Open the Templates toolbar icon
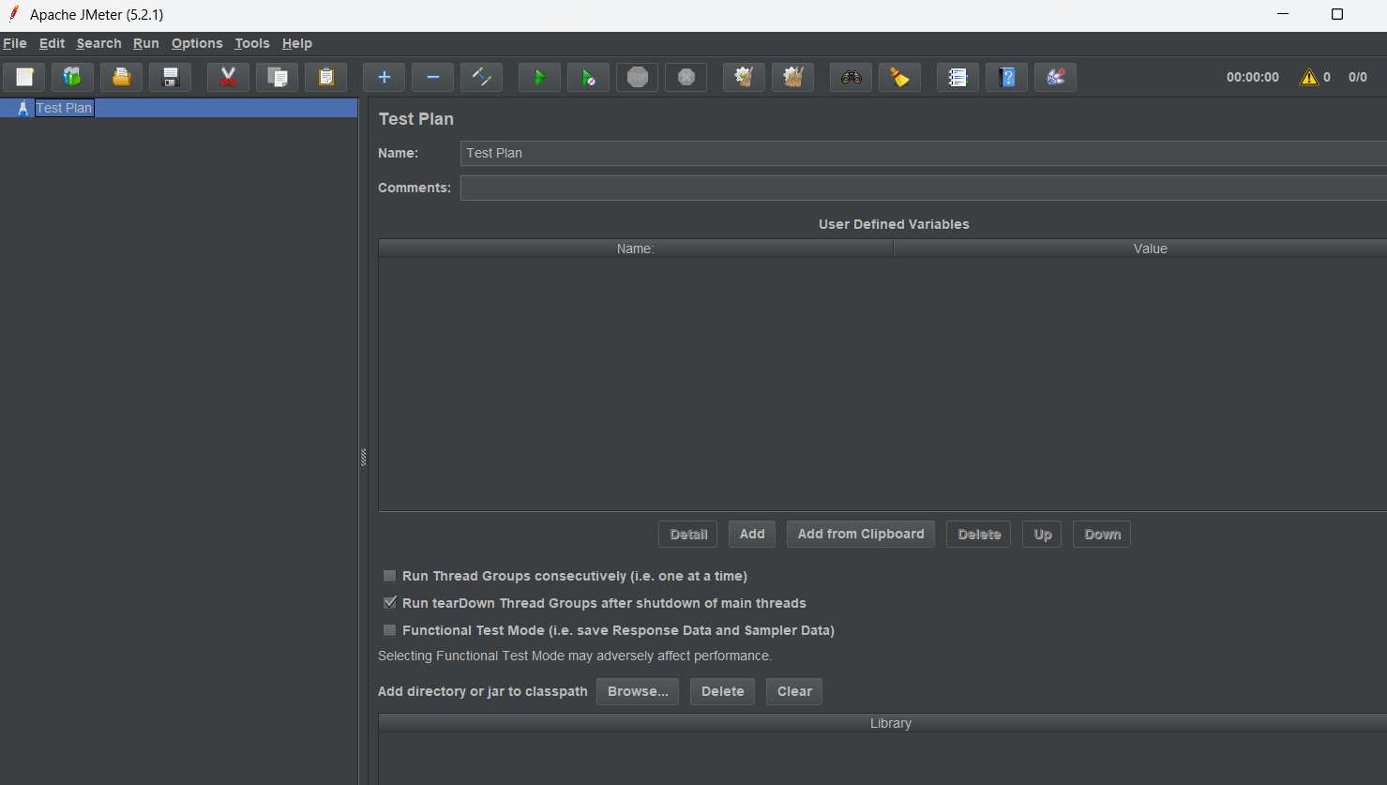 (72, 77)
